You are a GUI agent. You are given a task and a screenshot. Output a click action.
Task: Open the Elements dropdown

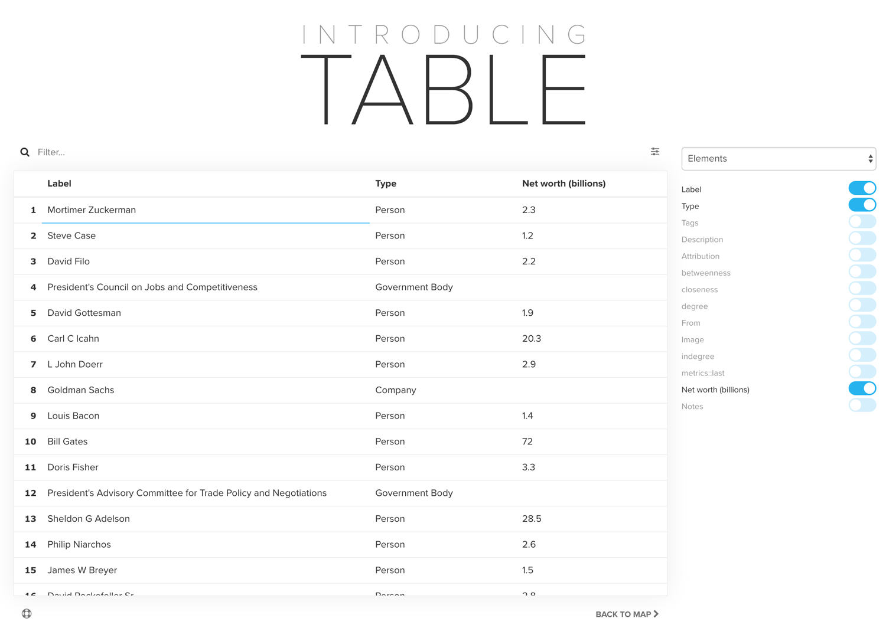[x=778, y=159]
